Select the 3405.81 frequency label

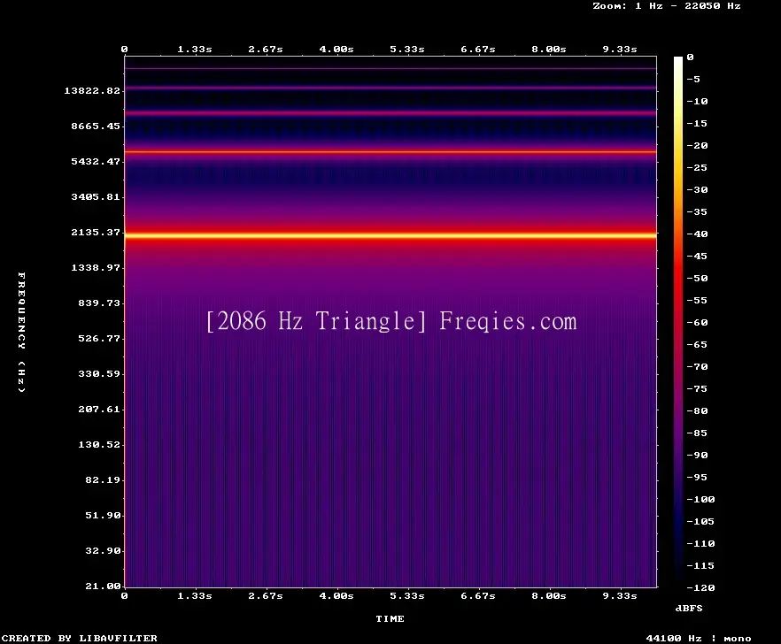click(96, 196)
